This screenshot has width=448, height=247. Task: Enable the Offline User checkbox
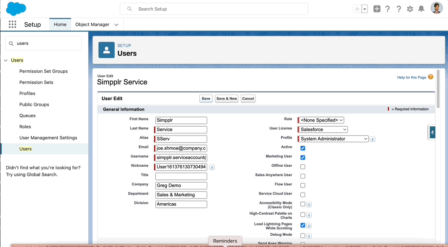[303, 167]
